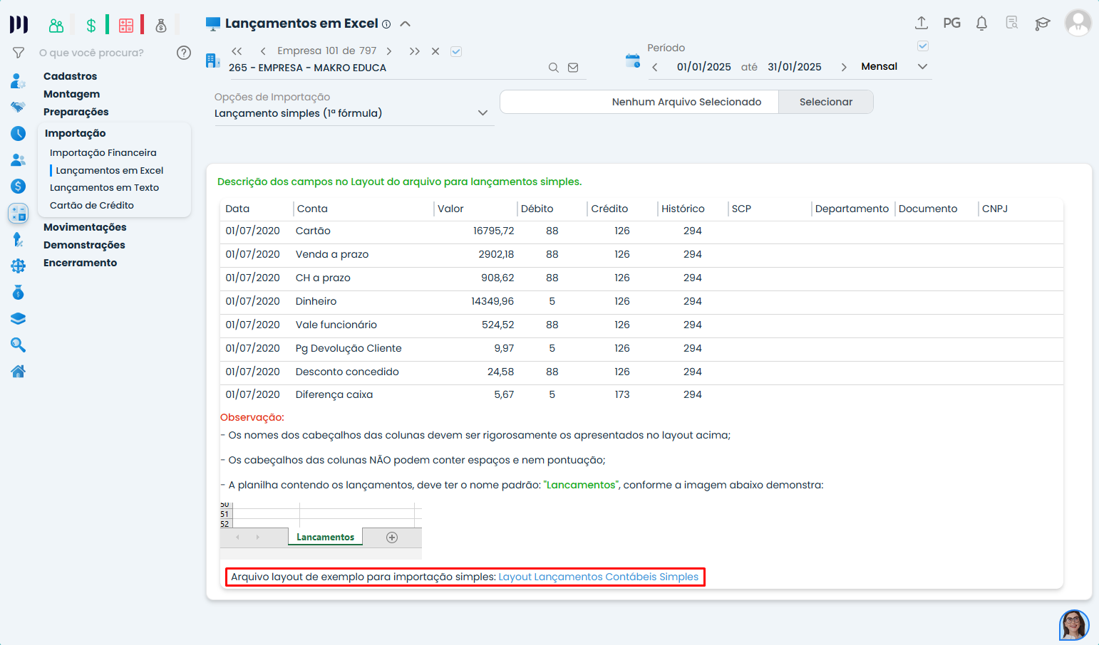Click the filter funnel icon

click(19, 53)
